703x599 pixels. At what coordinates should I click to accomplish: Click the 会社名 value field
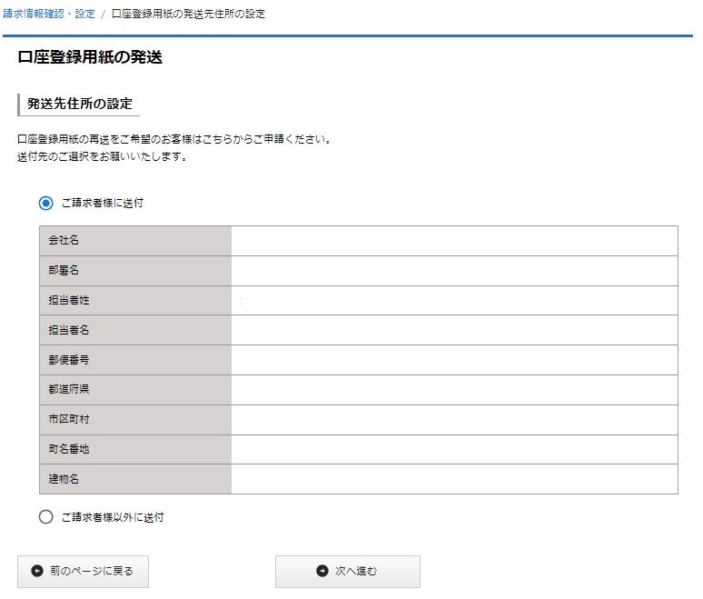pyautogui.click(x=455, y=241)
